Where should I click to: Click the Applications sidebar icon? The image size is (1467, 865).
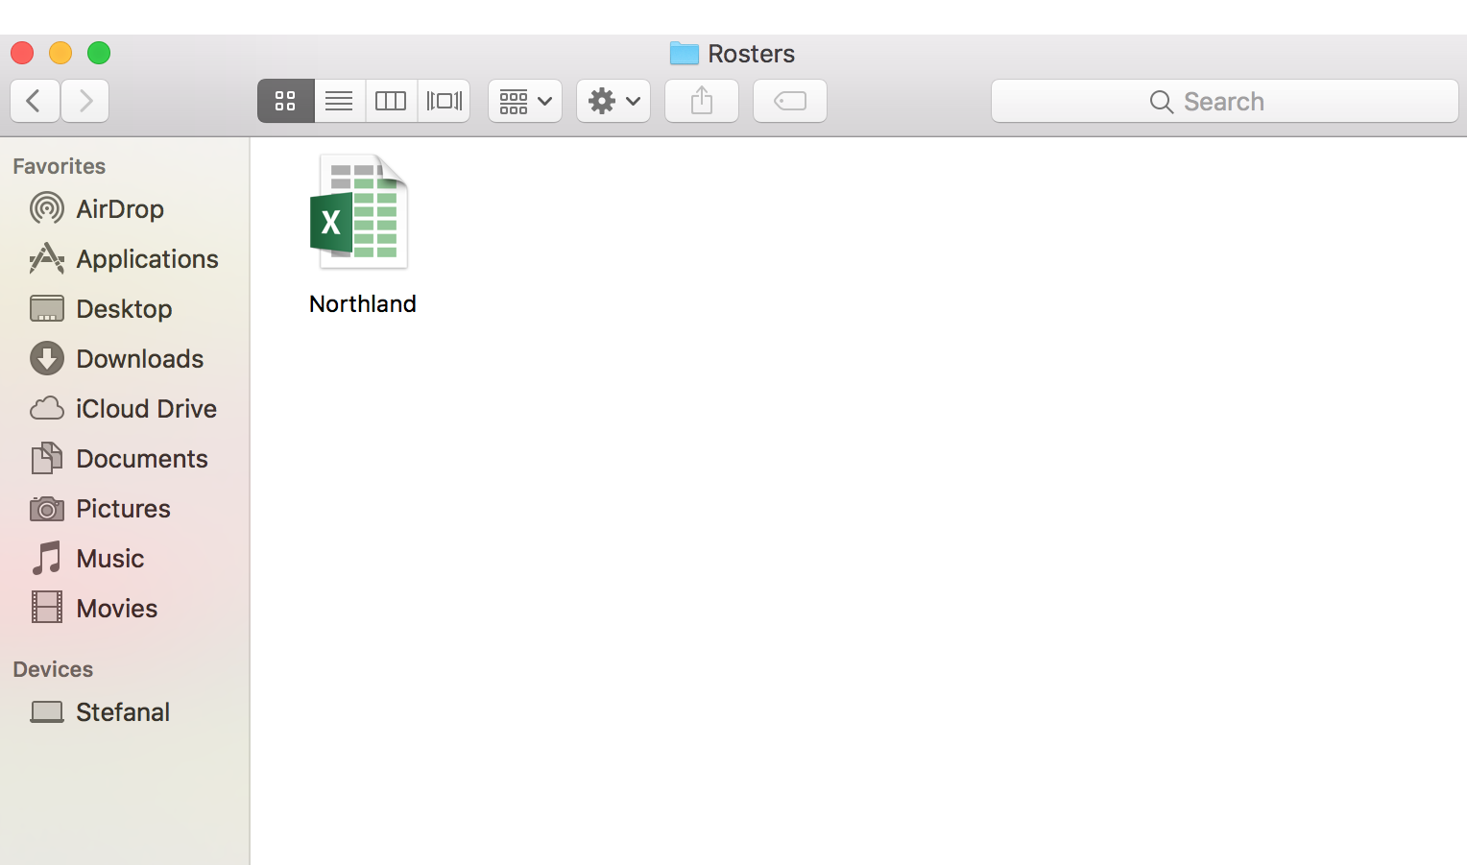(47, 258)
